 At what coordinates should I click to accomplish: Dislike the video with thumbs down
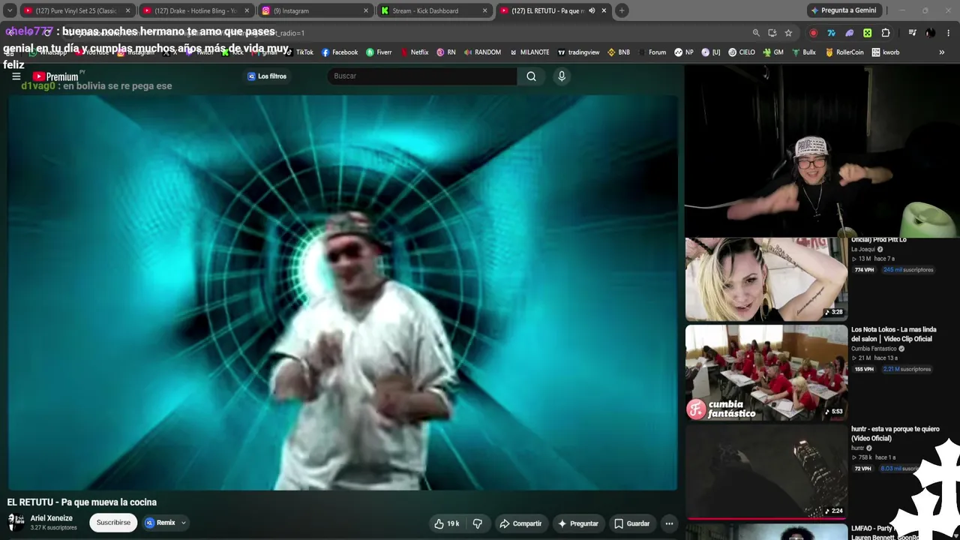478,523
